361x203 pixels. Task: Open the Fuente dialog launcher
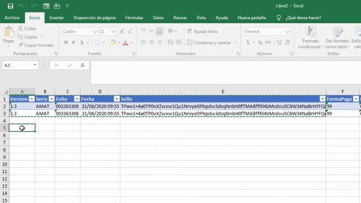(134, 54)
